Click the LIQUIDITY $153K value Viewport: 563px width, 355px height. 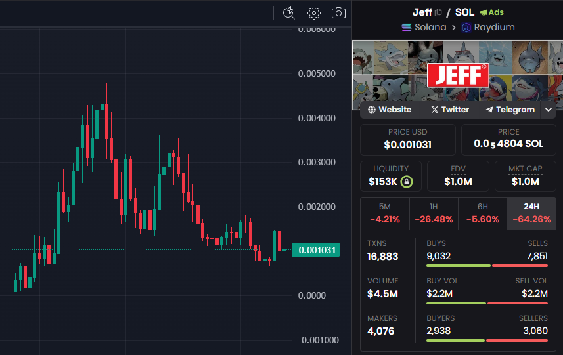click(x=383, y=182)
